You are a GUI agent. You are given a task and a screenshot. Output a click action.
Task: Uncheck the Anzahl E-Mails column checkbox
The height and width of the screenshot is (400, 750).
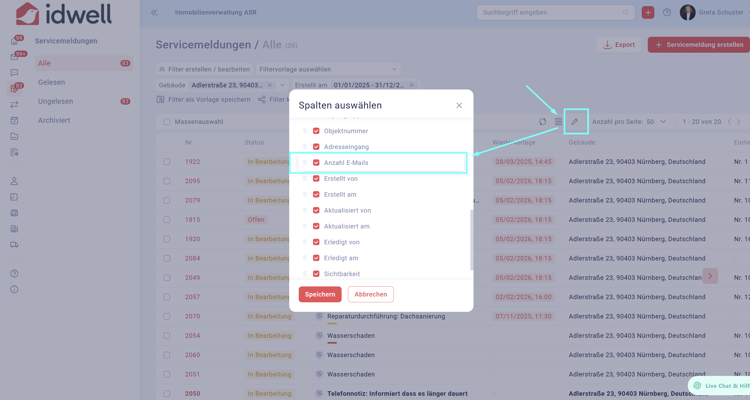coord(316,163)
